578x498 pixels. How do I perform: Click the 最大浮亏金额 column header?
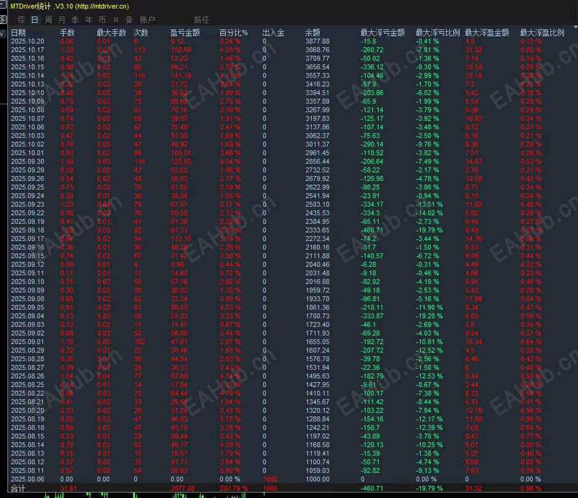point(383,33)
